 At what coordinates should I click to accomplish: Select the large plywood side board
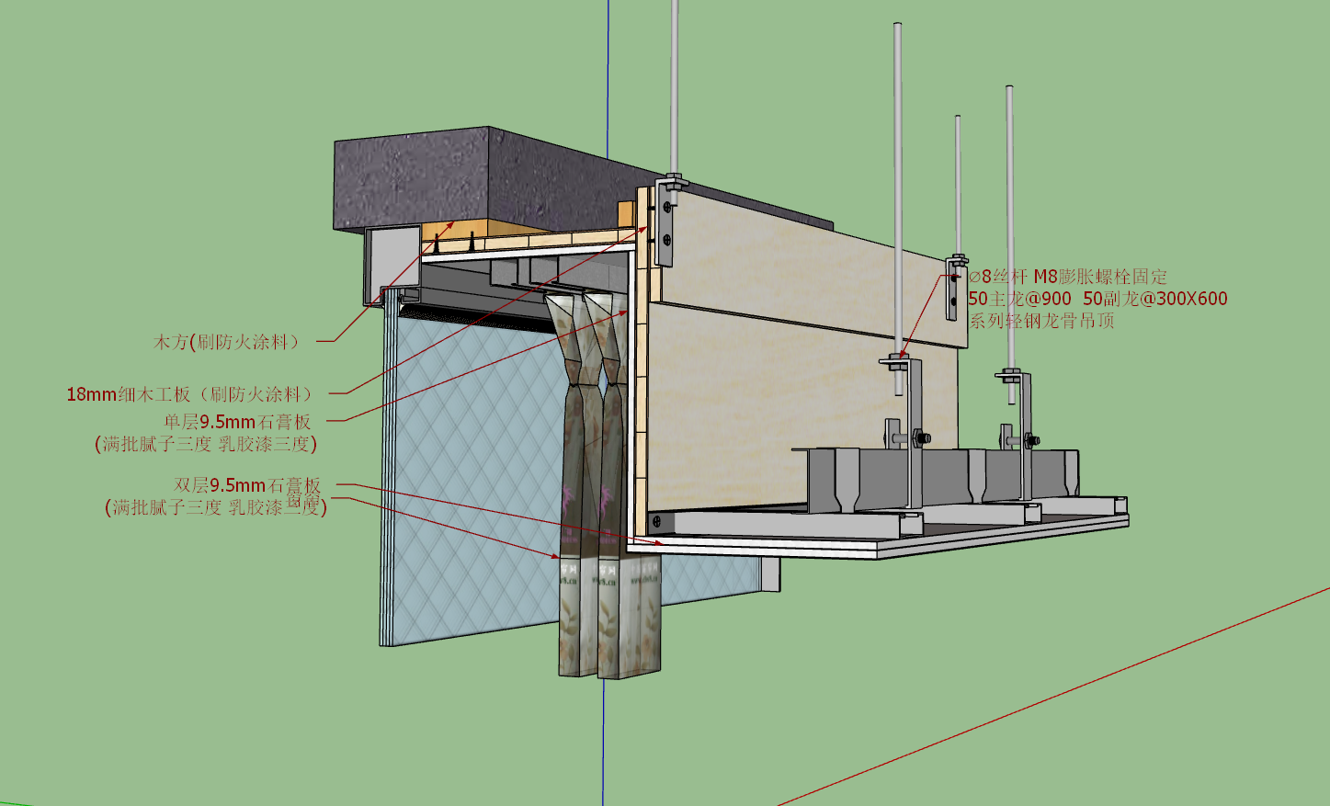coord(800,368)
